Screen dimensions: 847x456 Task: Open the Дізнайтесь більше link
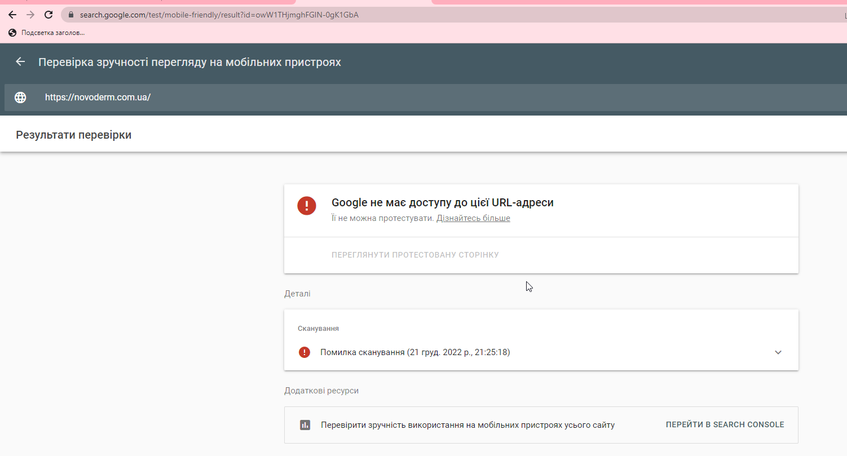(473, 218)
